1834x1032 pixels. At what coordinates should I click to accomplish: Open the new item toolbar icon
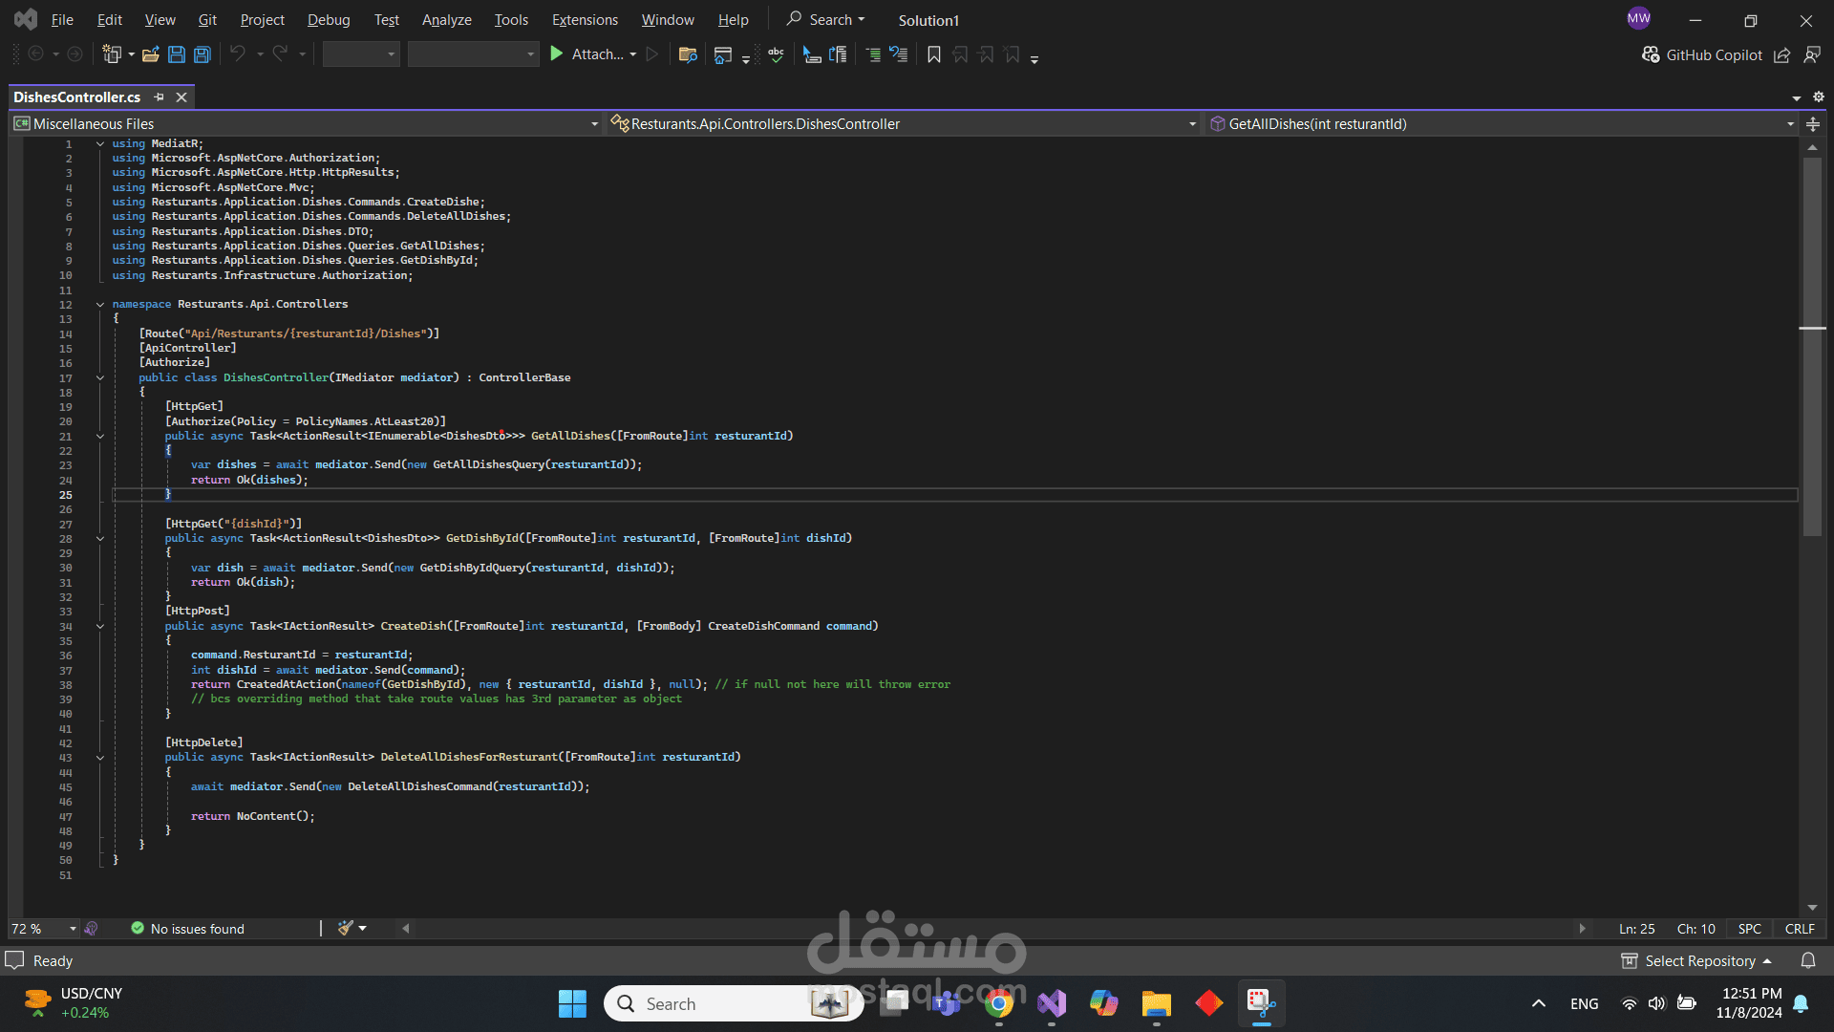(112, 54)
